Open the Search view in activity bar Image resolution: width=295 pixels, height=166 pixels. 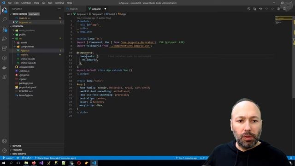pyautogui.click(x=4, y=19)
